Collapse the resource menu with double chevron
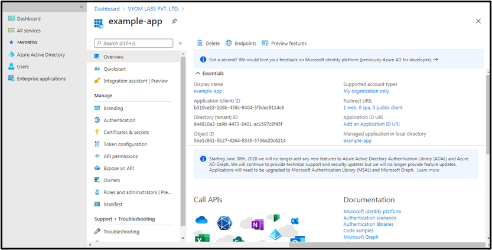492x250 pixels. click(x=180, y=43)
